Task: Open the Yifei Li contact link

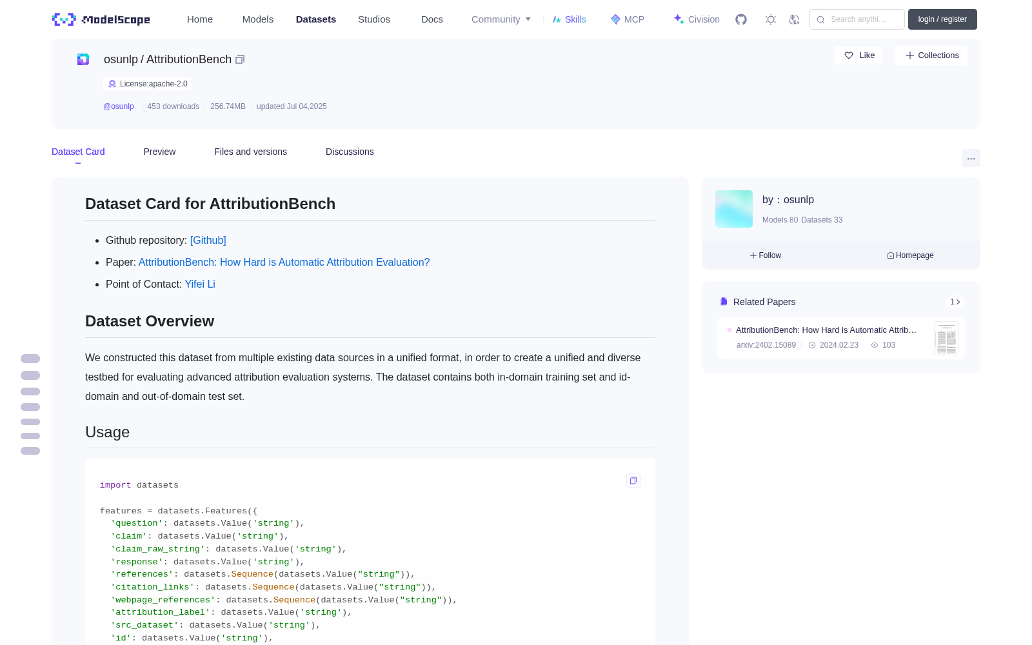Action: [200, 284]
